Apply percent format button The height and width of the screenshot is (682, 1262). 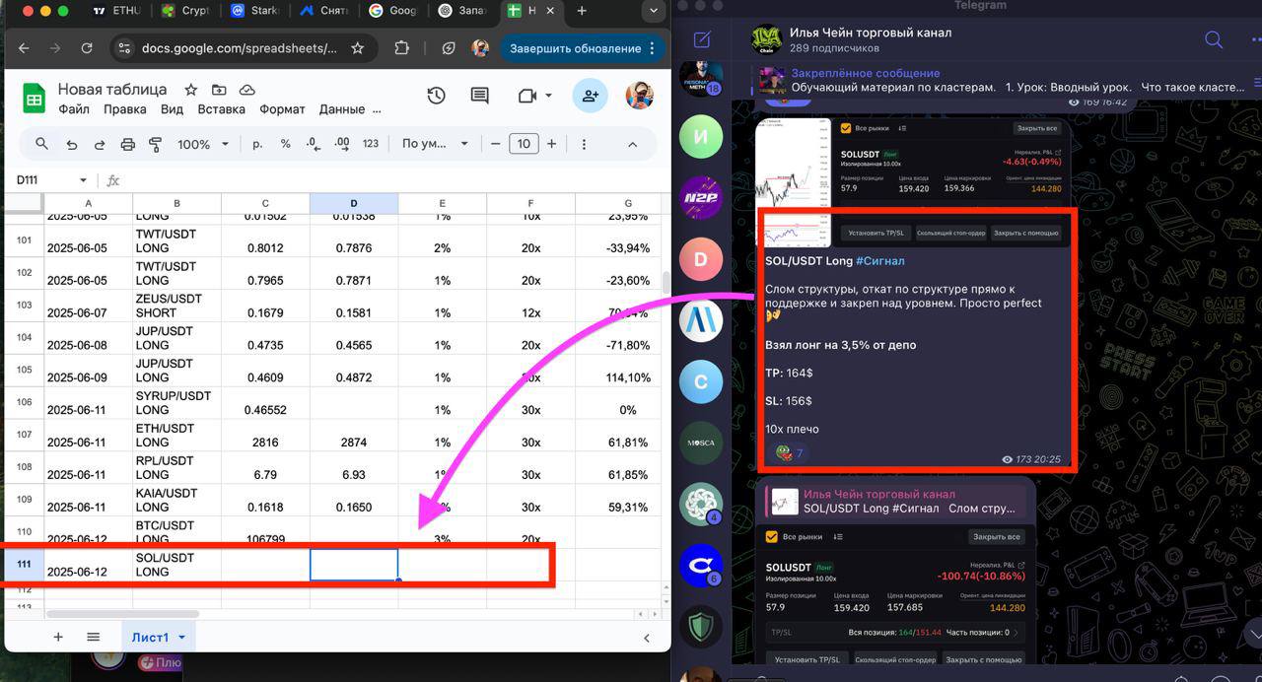(x=285, y=144)
